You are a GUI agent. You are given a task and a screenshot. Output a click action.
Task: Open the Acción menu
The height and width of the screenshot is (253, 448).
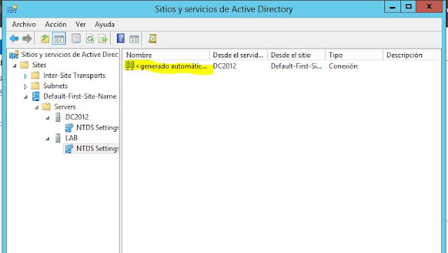tap(56, 25)
